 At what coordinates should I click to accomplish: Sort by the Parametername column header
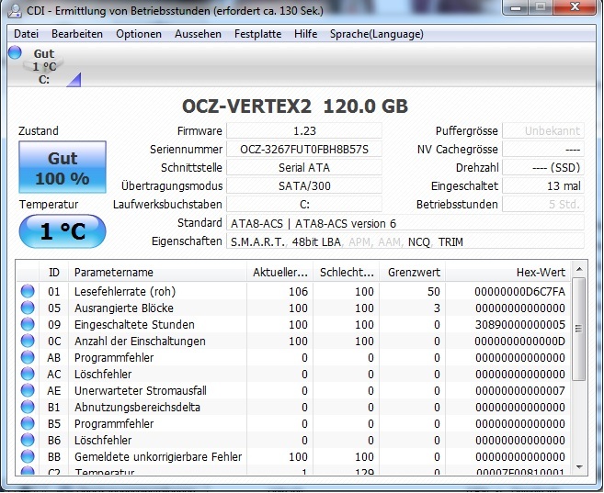pyautogui.click(x=157, y=273)
